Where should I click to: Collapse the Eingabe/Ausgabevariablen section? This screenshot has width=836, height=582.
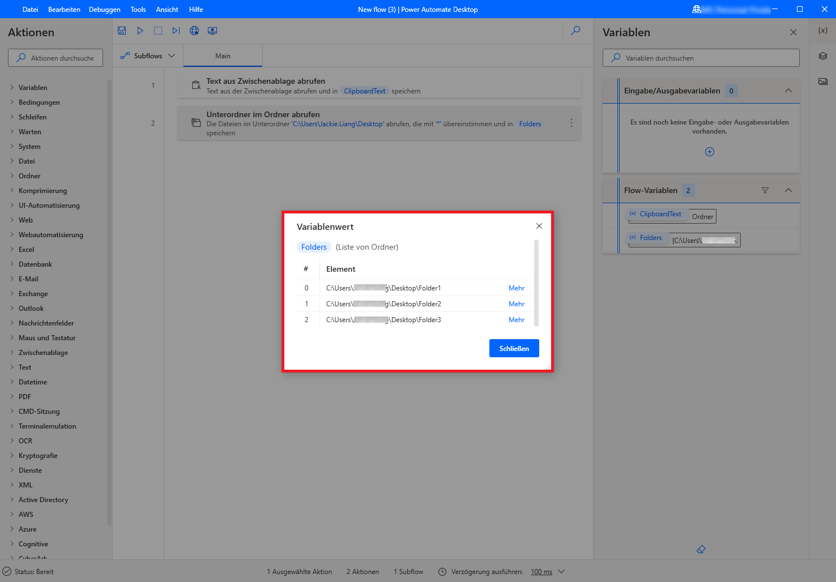click(x=788, y=91)
